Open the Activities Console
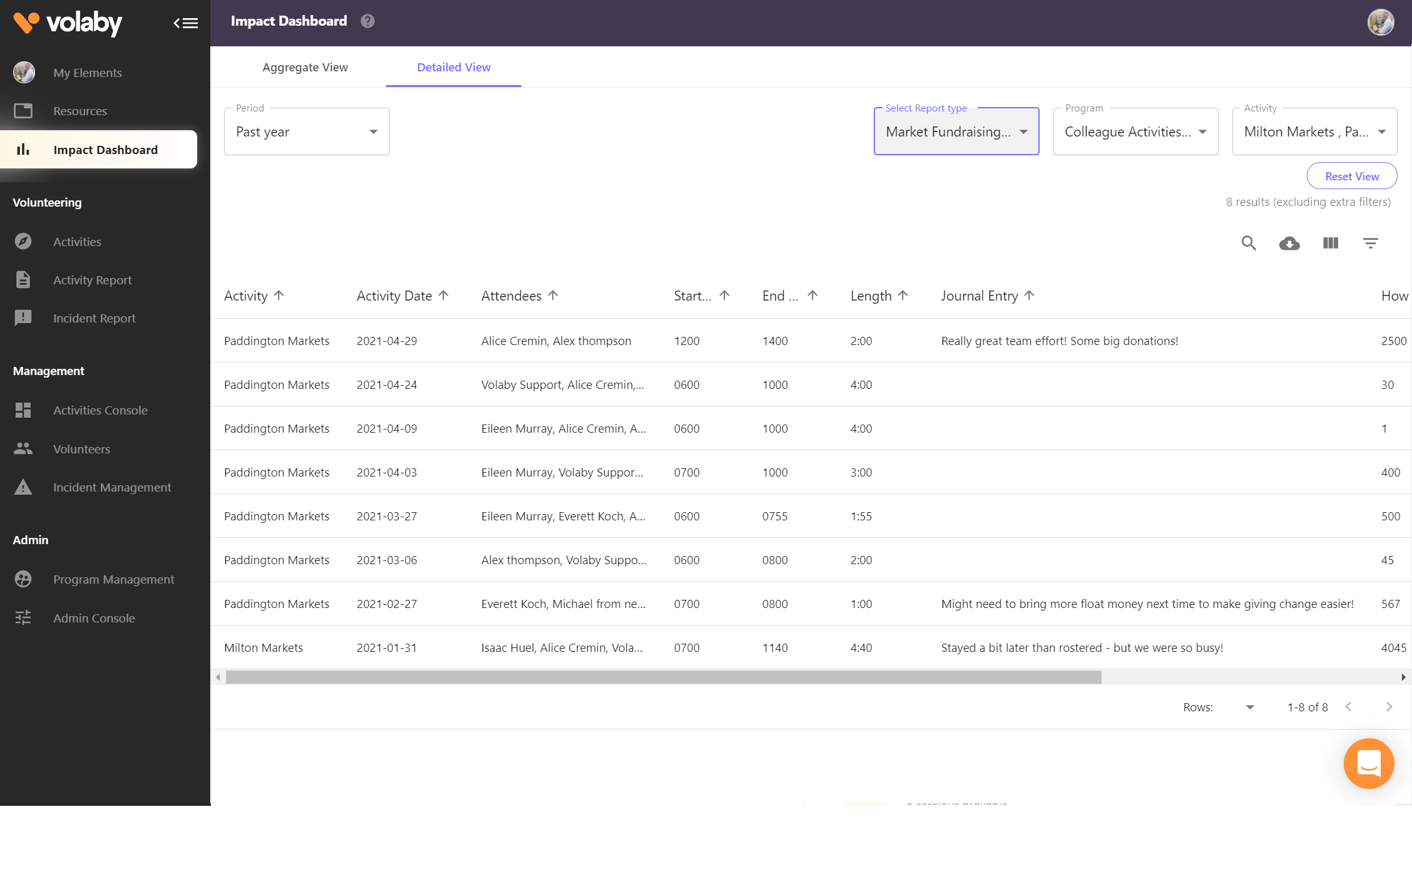Screen dimensions: 1412x876 100,410
